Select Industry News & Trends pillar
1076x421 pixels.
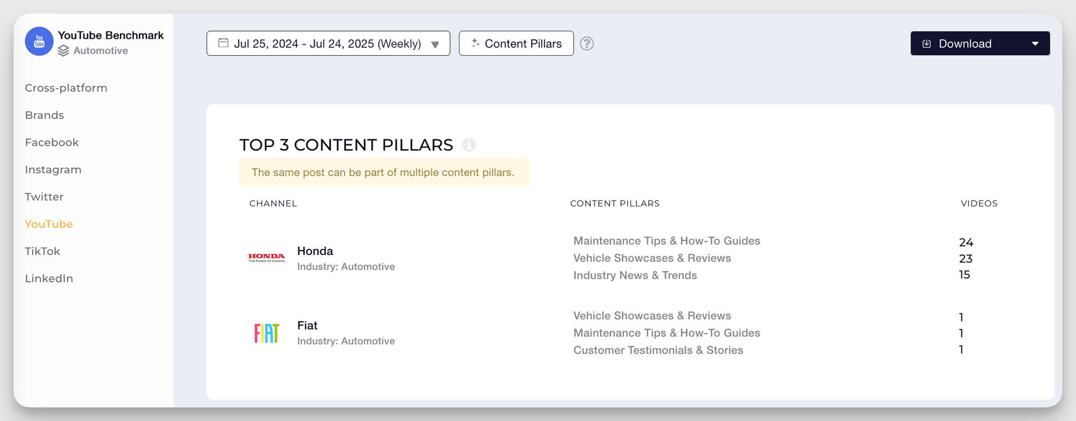tap(635, 275)
